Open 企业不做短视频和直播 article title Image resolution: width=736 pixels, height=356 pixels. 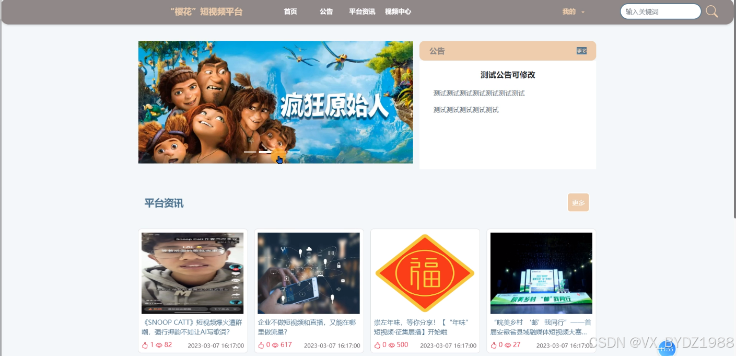point(307,327)
